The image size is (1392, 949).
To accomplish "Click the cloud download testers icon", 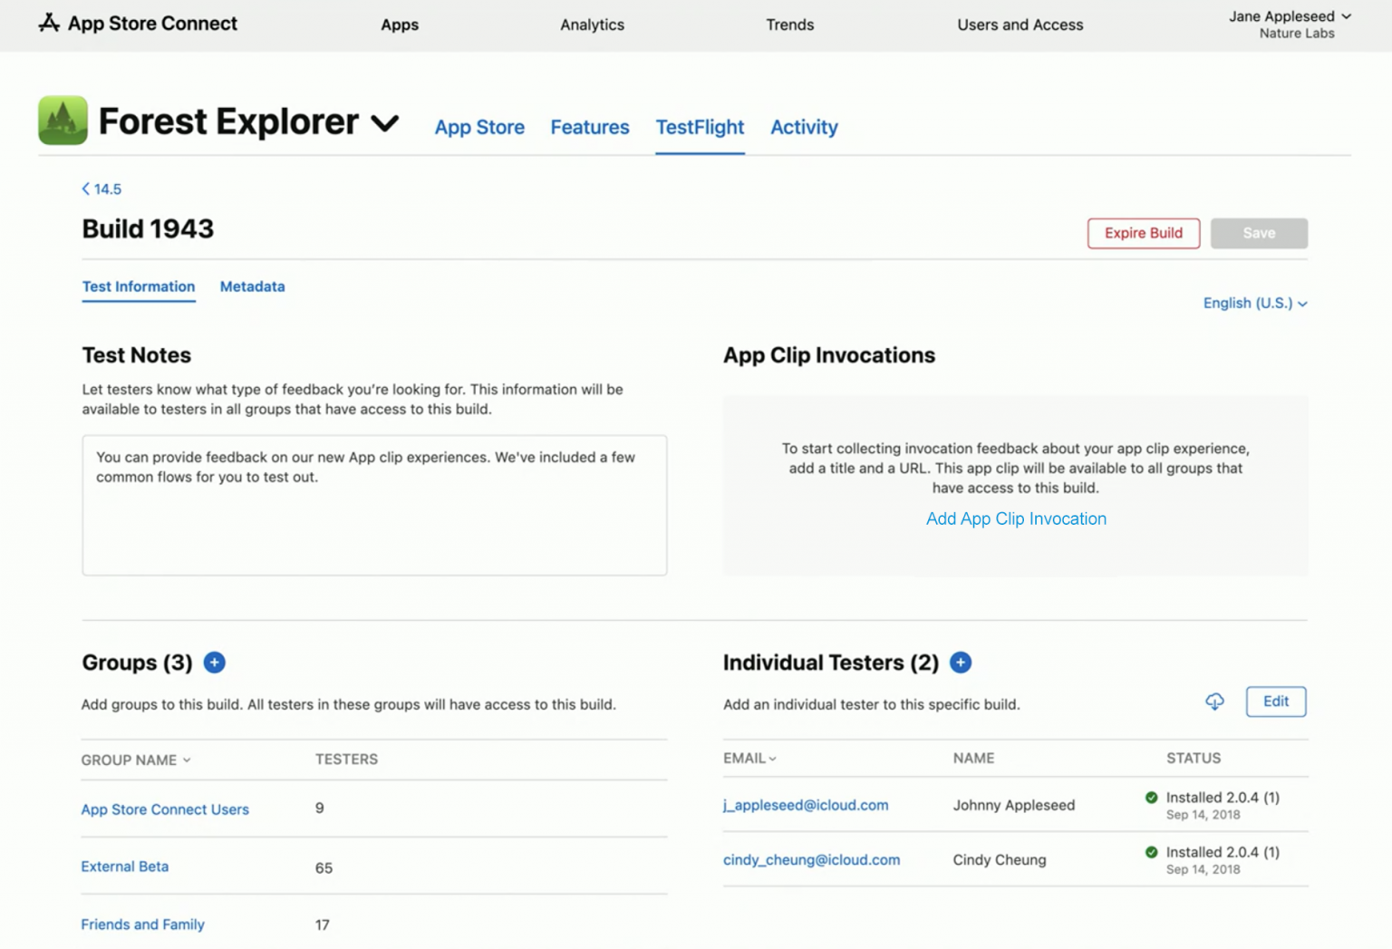I will click(x=1214, y=702).
